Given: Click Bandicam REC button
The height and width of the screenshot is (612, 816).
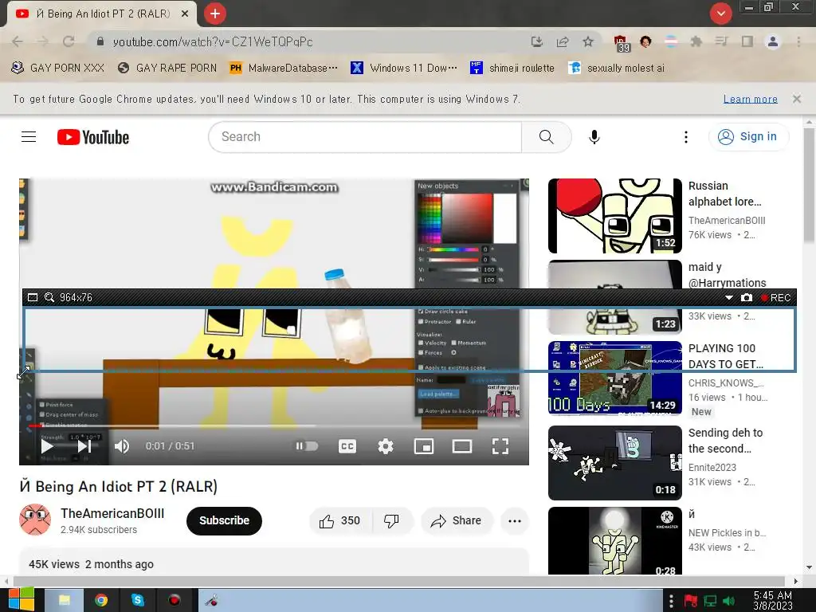Looking at the screenshot, I should (x=776, y=298).
